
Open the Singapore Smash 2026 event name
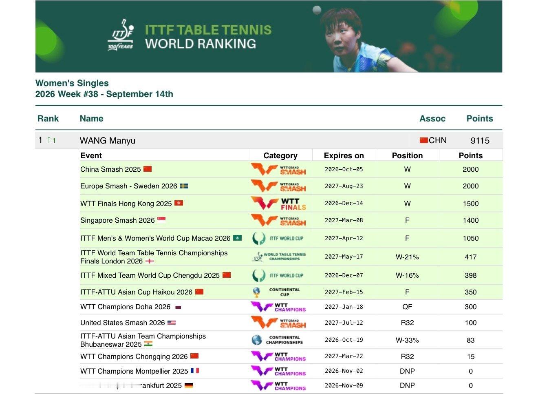point(117,220)
